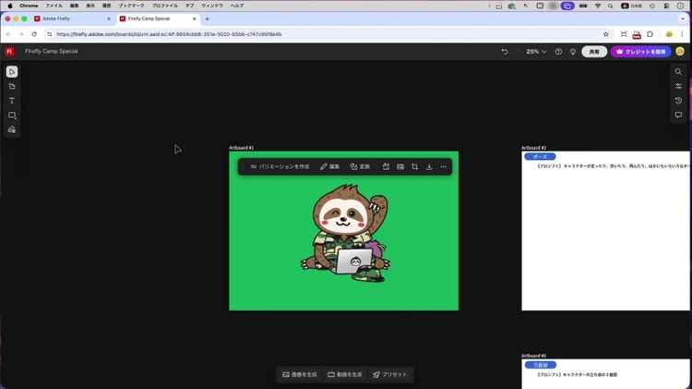Select the Text tool in left toolbar

[x=12, y=101]
